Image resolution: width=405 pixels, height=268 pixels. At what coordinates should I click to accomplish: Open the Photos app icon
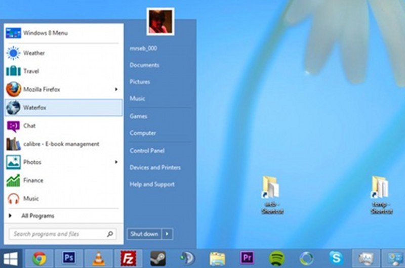[x=14, y=162]
